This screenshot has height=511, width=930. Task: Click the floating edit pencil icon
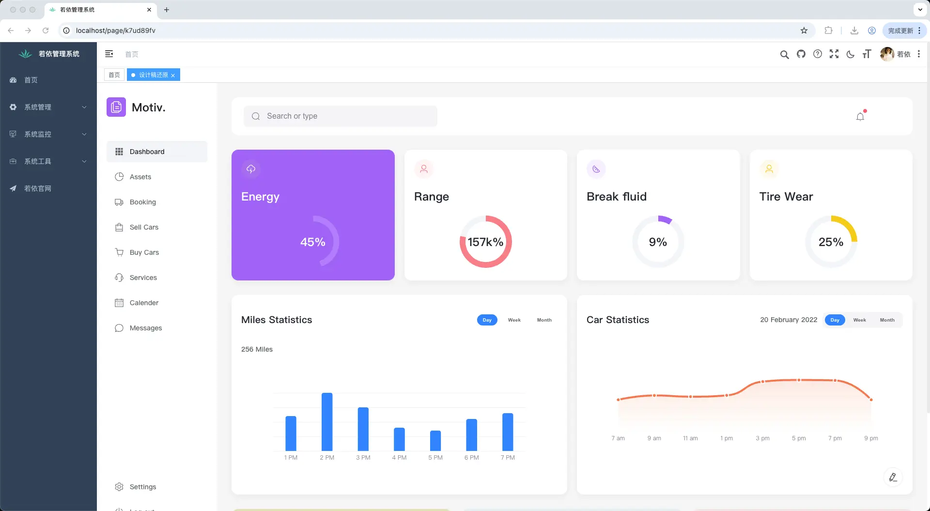click(x=893, y=477)
